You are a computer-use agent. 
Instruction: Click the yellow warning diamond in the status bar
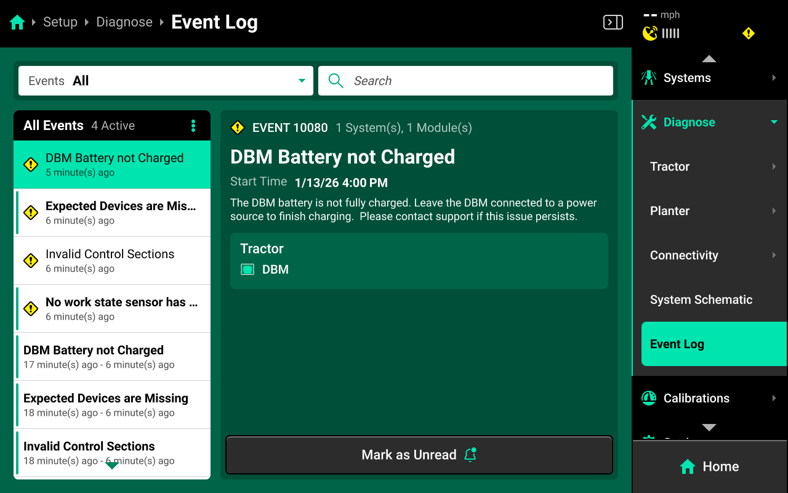pyautogui.click(x=748, y=33)
